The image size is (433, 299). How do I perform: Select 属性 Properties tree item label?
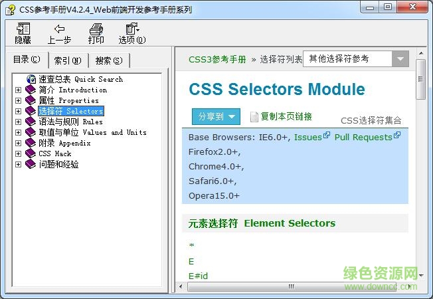tap(68, 100)
